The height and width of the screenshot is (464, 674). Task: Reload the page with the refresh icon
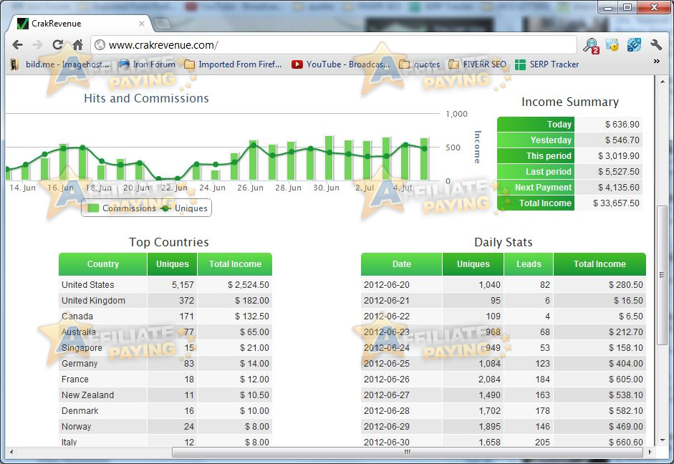click(57, 45)
